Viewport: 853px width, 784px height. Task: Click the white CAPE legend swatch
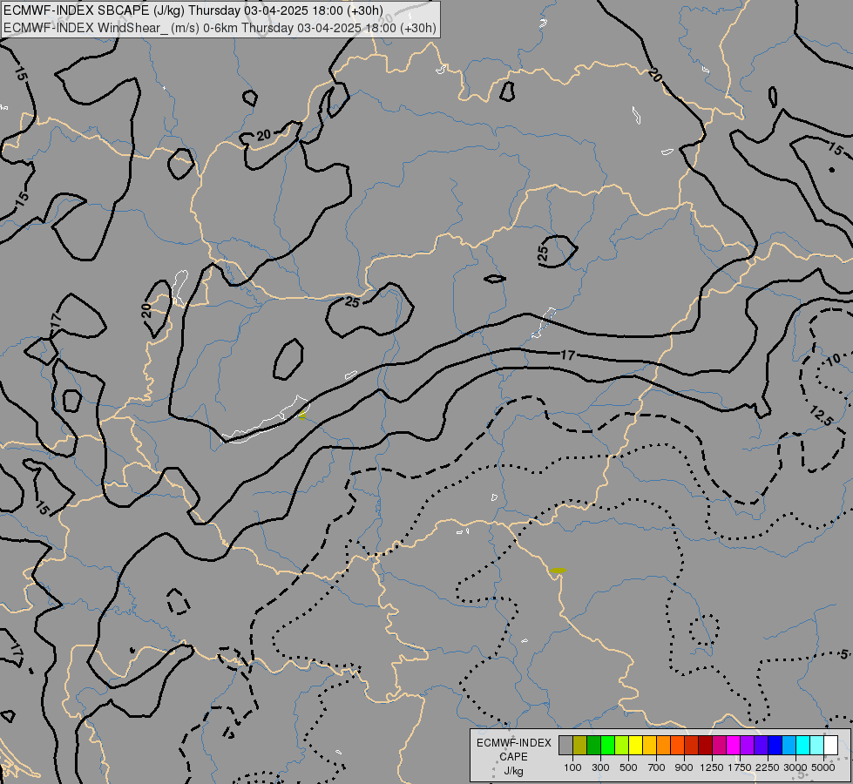(831, 746)
